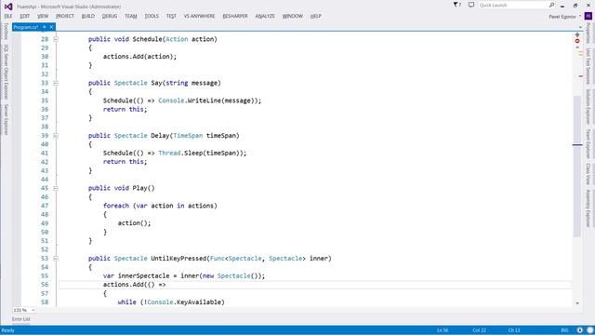Collapse the Play method outline
595x335 pixels.
coord(56,188)
